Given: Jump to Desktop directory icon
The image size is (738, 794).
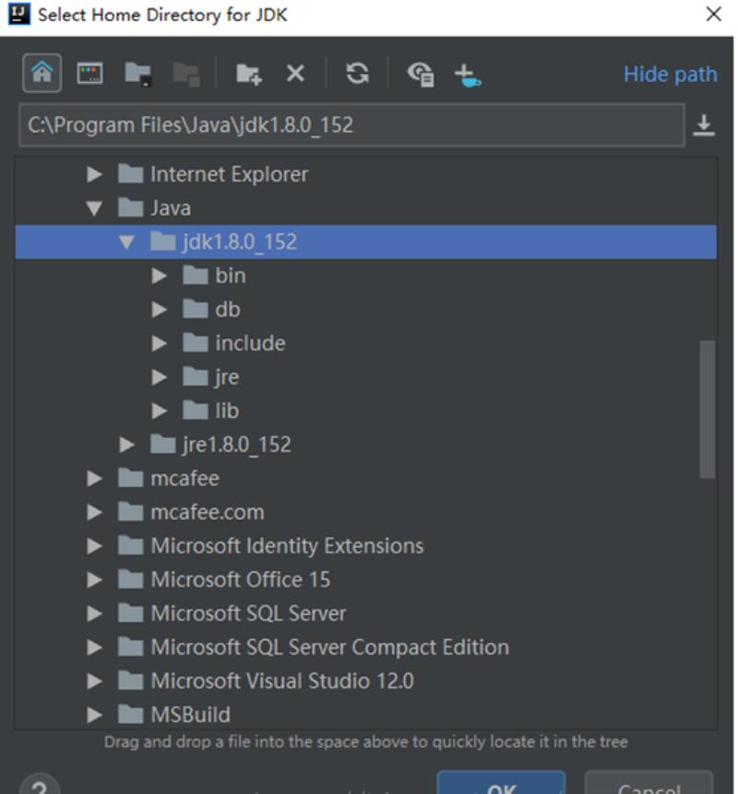Looking at the screenshot, I should click(89, 74).
